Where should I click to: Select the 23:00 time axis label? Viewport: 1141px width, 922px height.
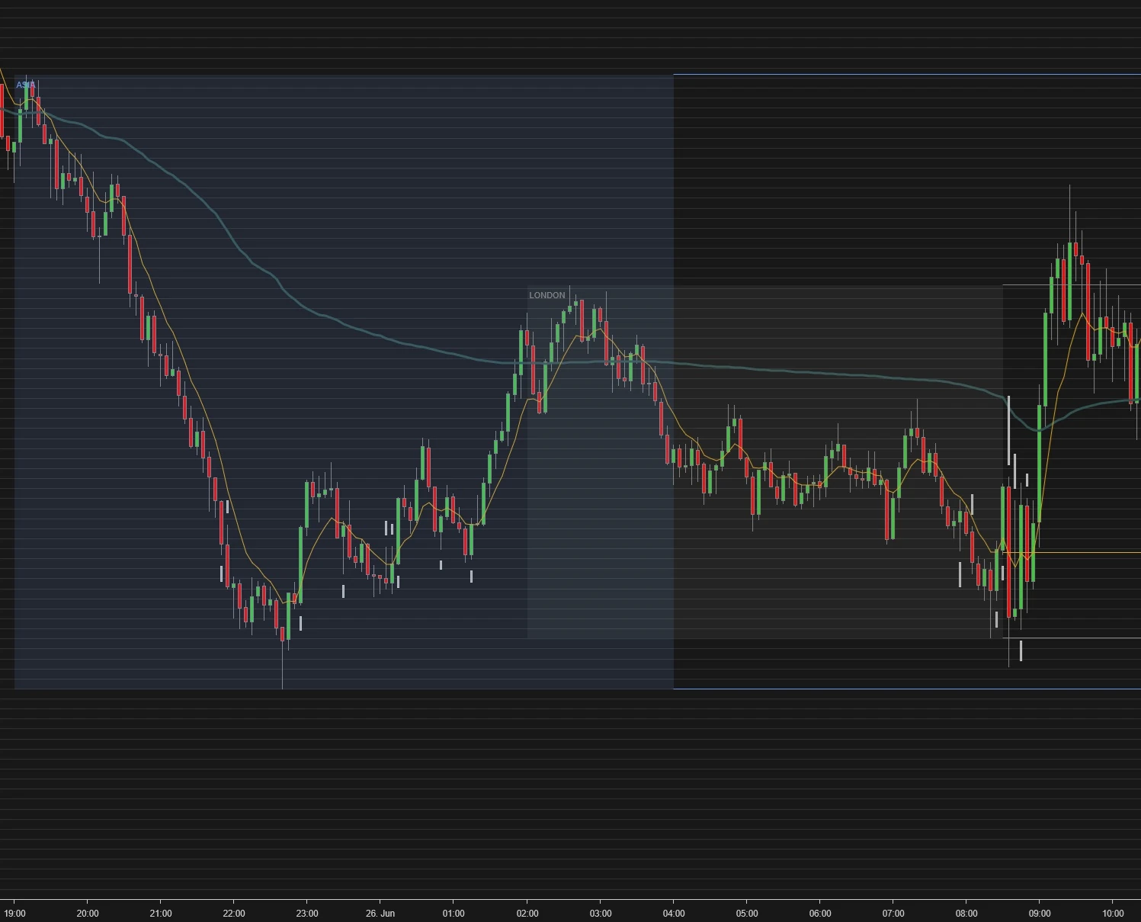click(x=307, y=913)
